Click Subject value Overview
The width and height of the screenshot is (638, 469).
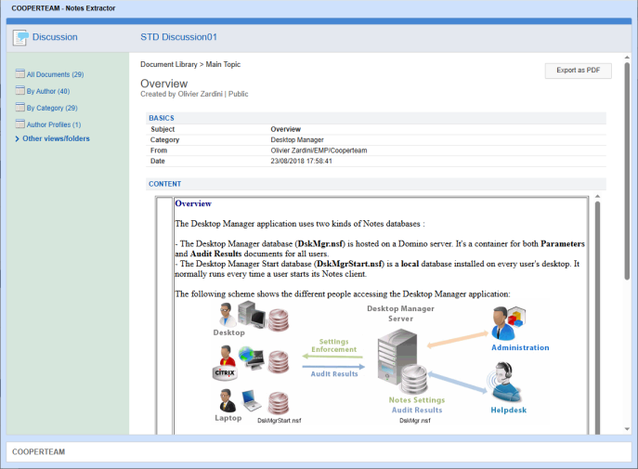tap(286, 129)
